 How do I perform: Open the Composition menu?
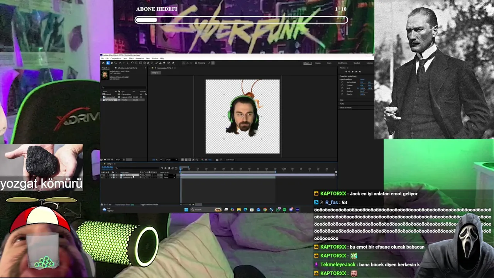point(116,58)
